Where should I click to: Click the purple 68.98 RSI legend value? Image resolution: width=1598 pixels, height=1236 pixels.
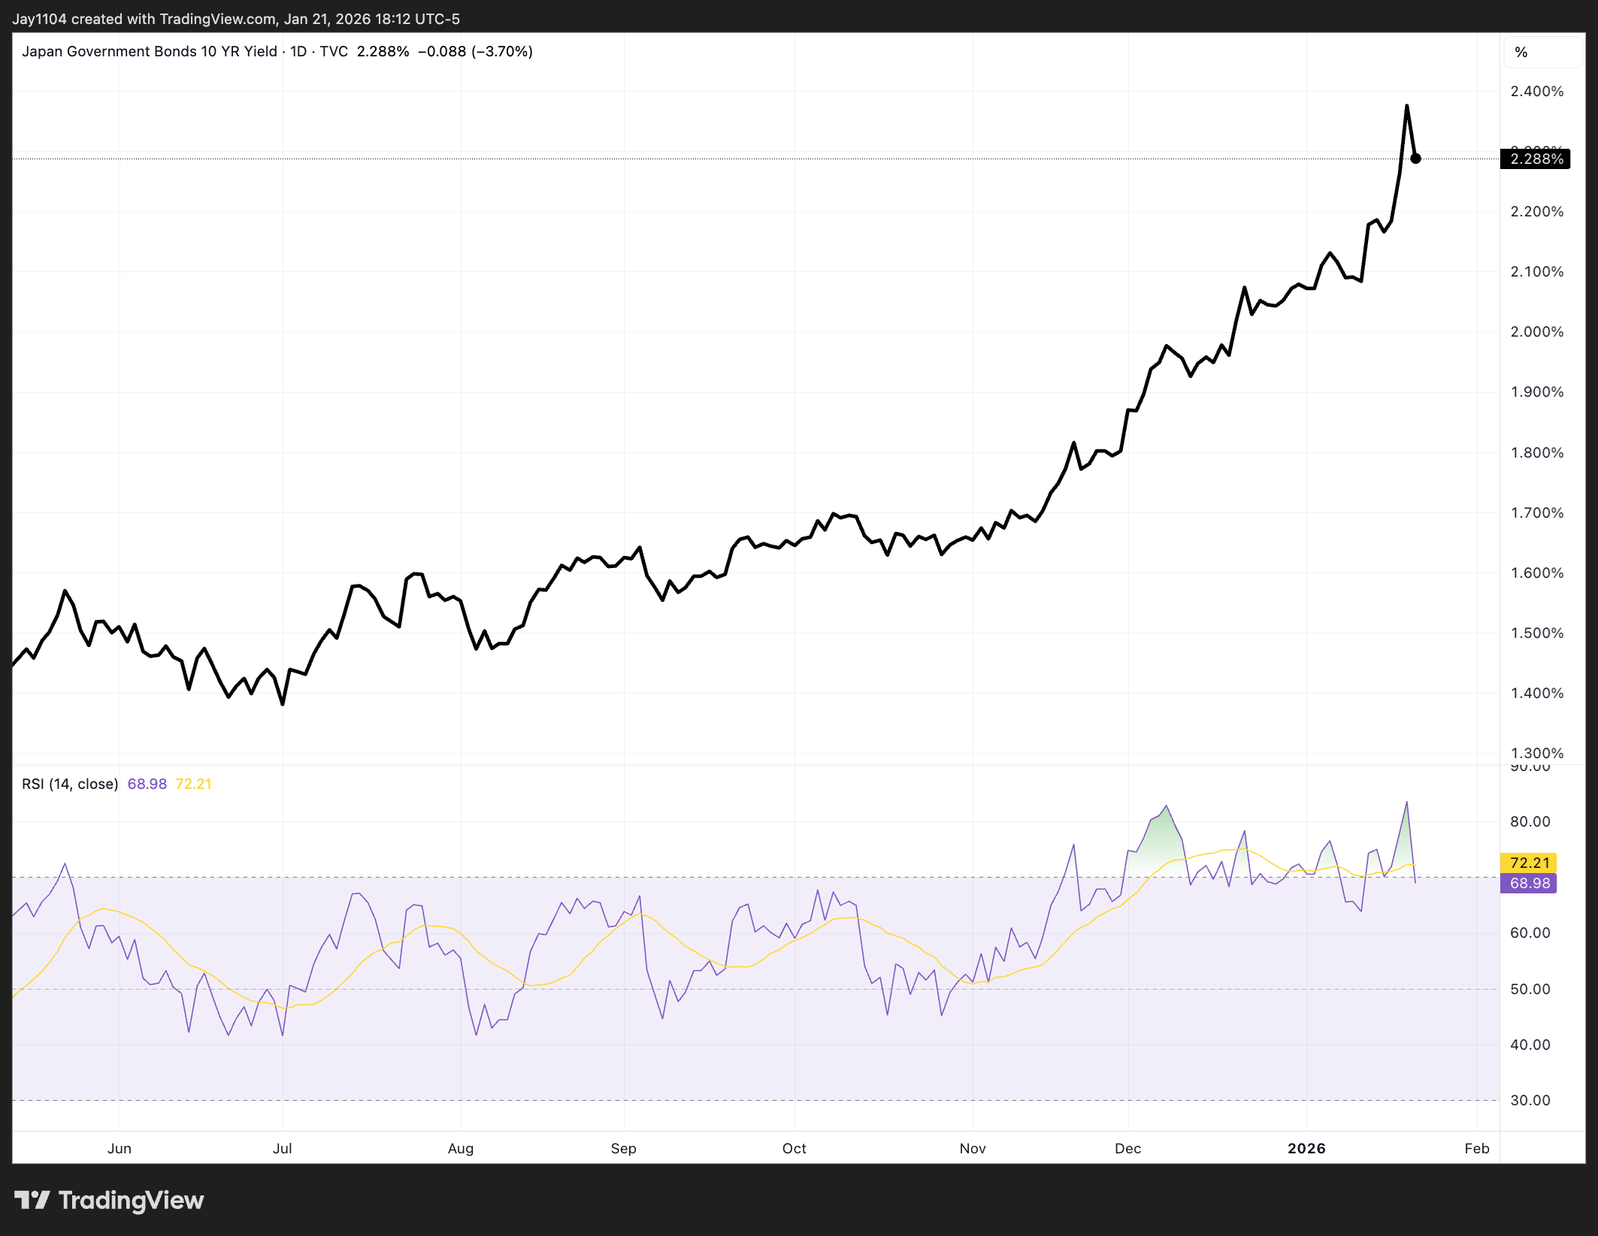point(147,784)
